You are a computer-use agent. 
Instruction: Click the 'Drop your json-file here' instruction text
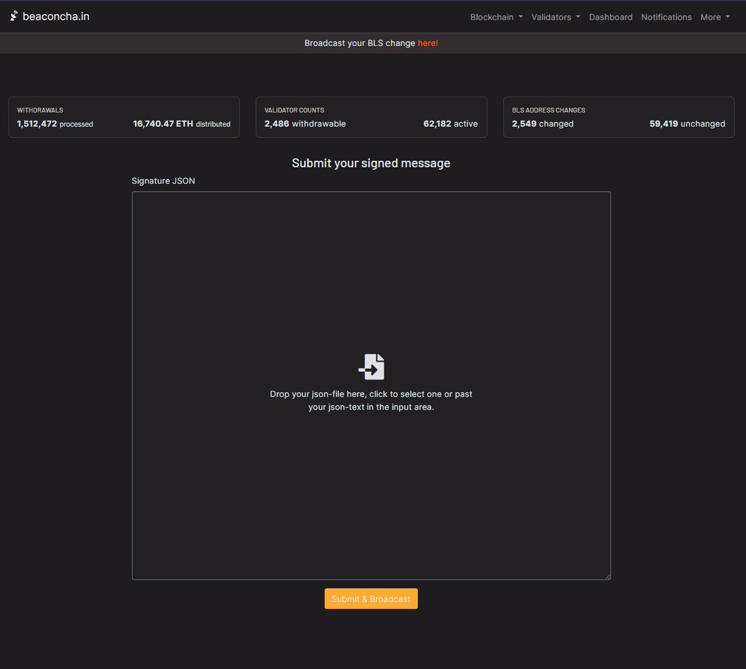tap(371, 401)
